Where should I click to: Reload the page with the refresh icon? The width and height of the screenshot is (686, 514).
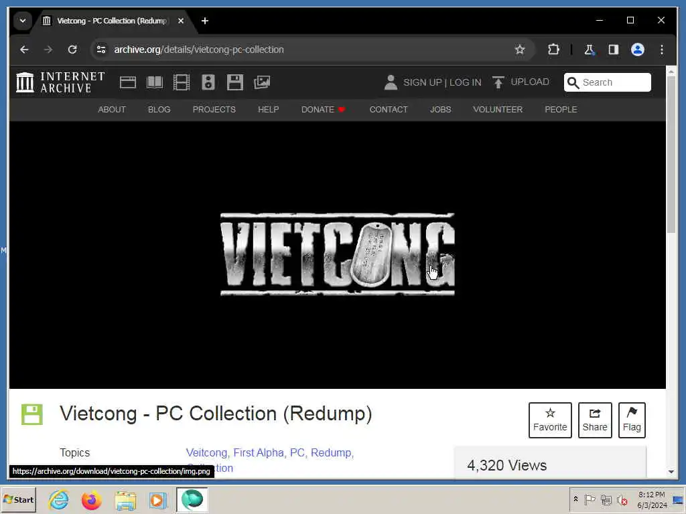coord(72,50)
